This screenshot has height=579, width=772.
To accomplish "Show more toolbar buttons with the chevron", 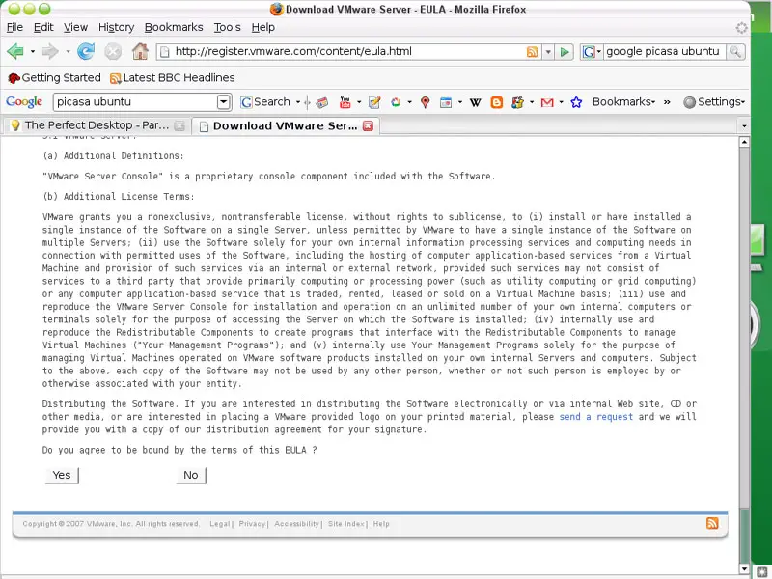I will click(667, 102).
